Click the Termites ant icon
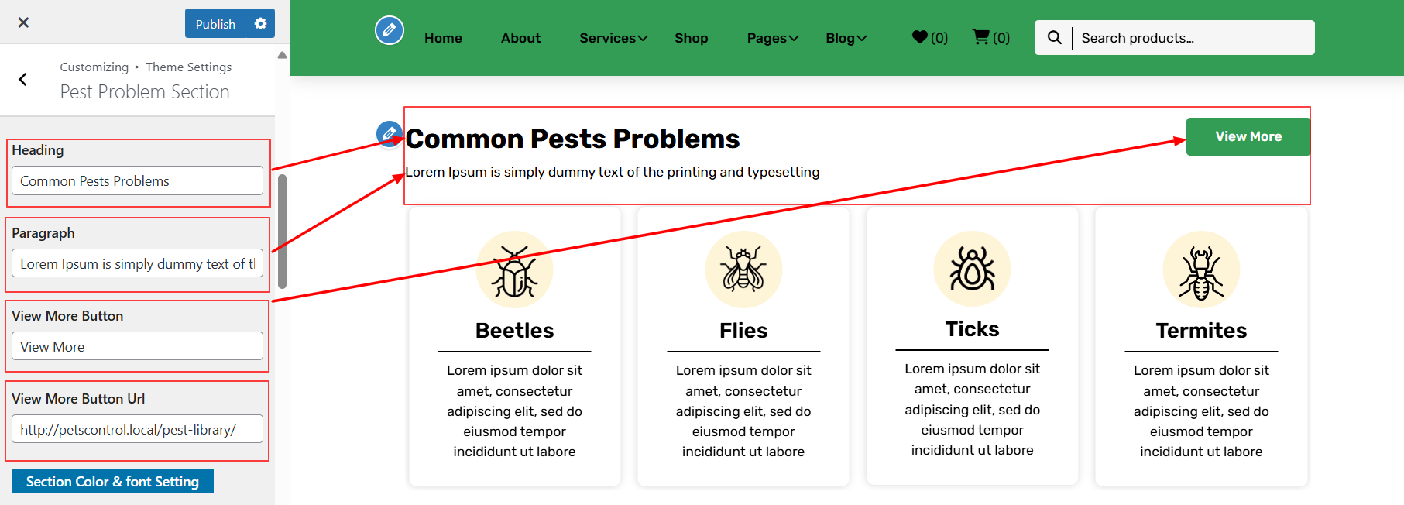 click(1201, 270)
